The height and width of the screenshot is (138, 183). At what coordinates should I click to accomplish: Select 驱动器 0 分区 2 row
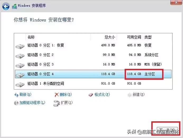click(x=93, y=55)
